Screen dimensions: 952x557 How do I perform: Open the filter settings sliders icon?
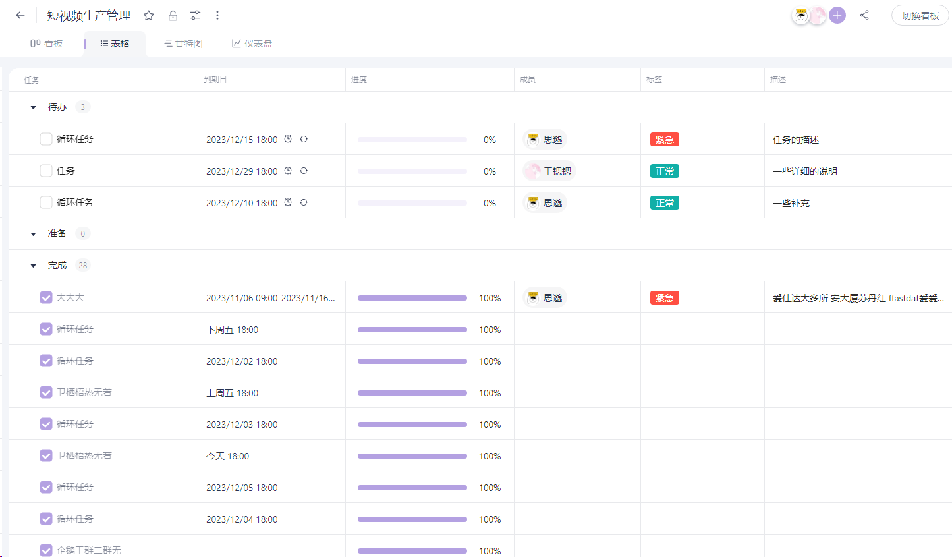point(195,15)
